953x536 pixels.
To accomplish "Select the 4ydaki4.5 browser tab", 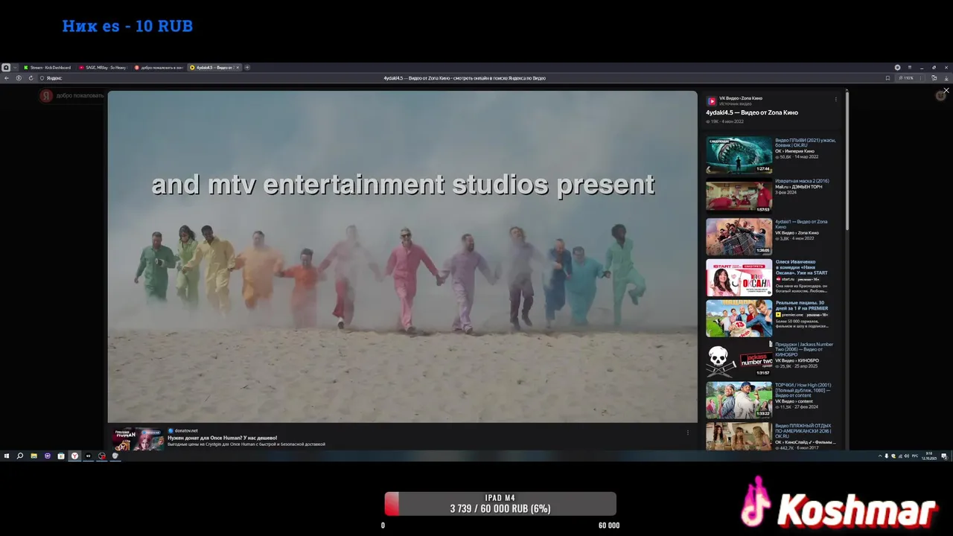I will pyautogui.click(x=214, y=68).
